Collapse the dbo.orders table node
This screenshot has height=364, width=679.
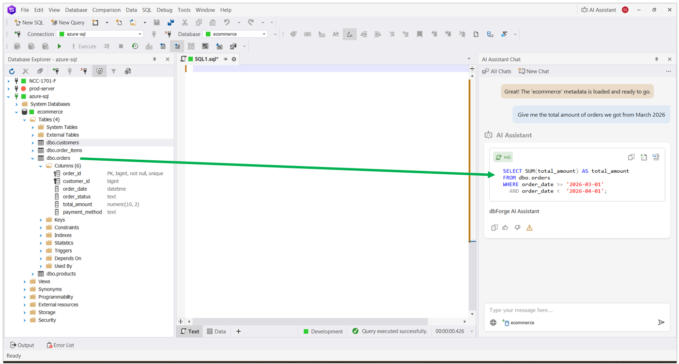click(33, 158)
